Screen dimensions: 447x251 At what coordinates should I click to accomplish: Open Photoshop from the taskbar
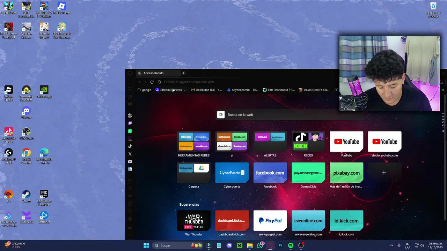tap(280, 245)
